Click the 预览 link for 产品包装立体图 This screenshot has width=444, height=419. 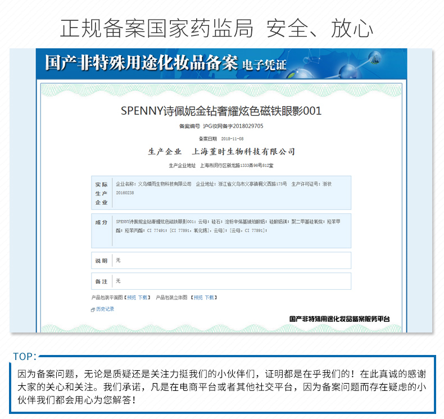click(x=198, y=297)
